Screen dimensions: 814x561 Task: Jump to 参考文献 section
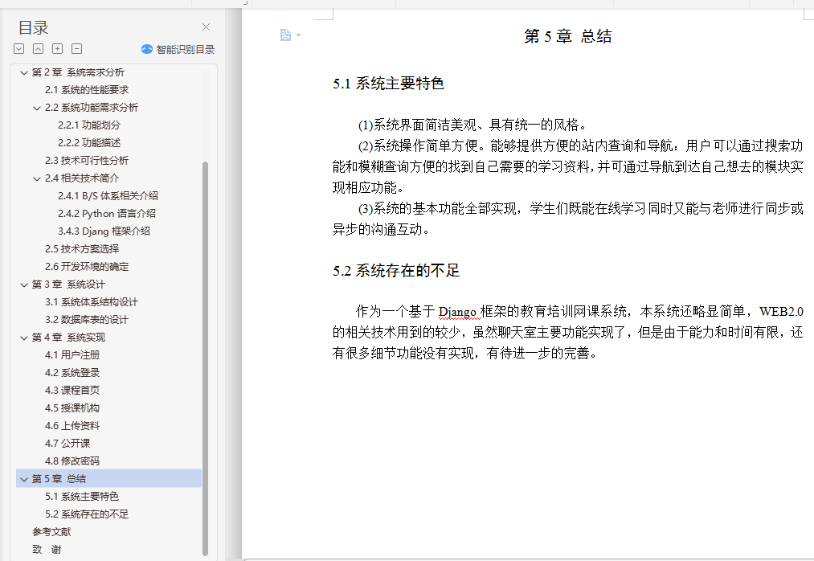tap(51, 531)
